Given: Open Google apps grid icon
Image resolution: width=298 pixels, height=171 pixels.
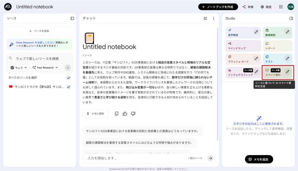Looking at the screenshot, I should 281,7.
